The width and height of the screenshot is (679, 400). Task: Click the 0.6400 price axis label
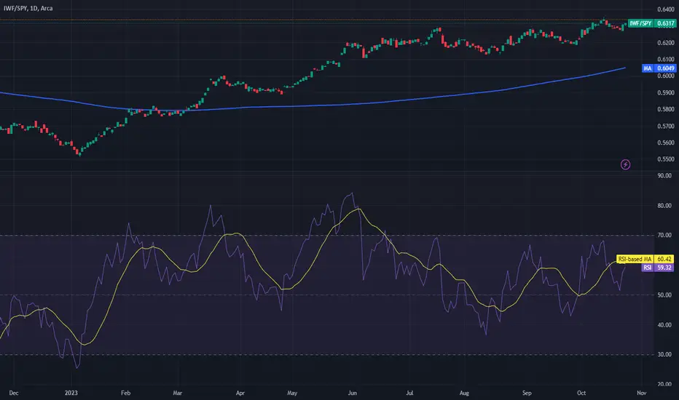666,9
